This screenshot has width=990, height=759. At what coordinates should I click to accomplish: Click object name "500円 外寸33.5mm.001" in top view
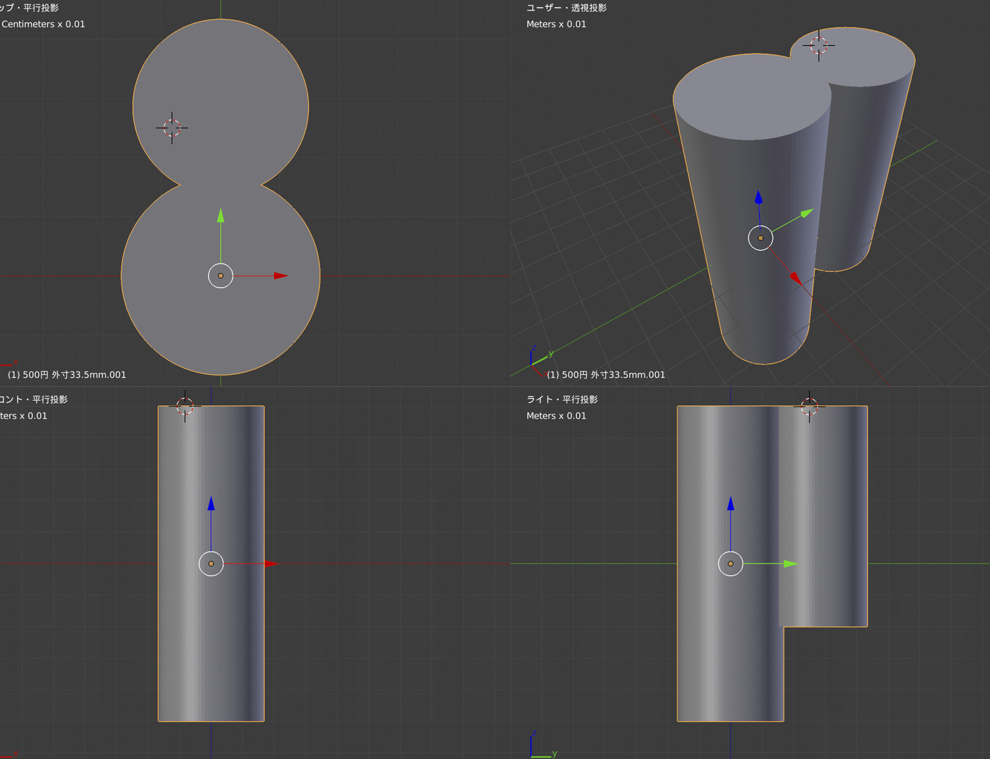[x=74, y=375]
